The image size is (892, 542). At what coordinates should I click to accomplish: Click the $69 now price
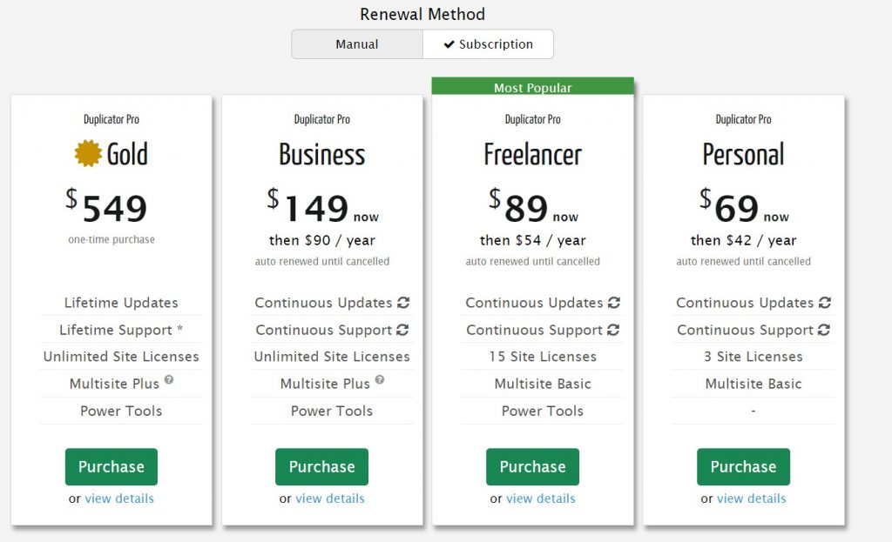(744, 207)
